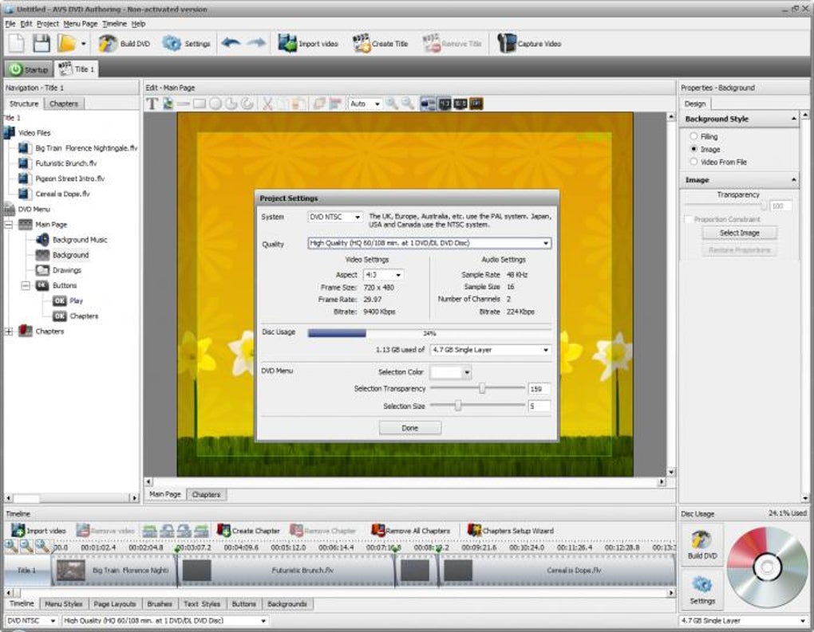Click the Save project floppy icon
The height and width of the screenshot is (632, 814).
coord(41,44)
